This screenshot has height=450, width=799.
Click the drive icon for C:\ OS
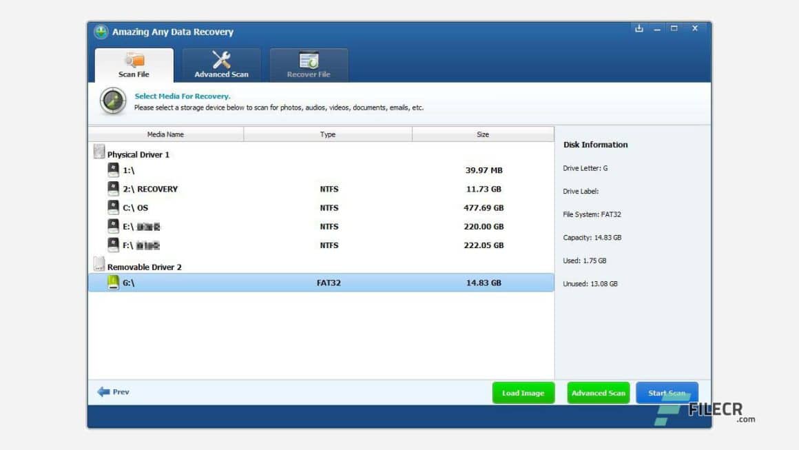pos(113,207)
